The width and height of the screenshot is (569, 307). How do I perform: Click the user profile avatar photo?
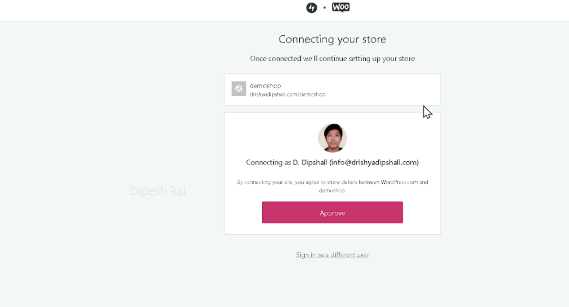[x=332, y=138]
